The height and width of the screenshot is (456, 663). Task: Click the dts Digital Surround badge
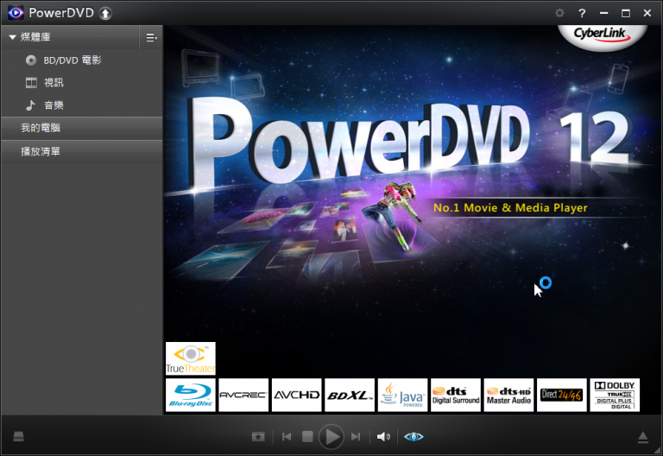456,395
